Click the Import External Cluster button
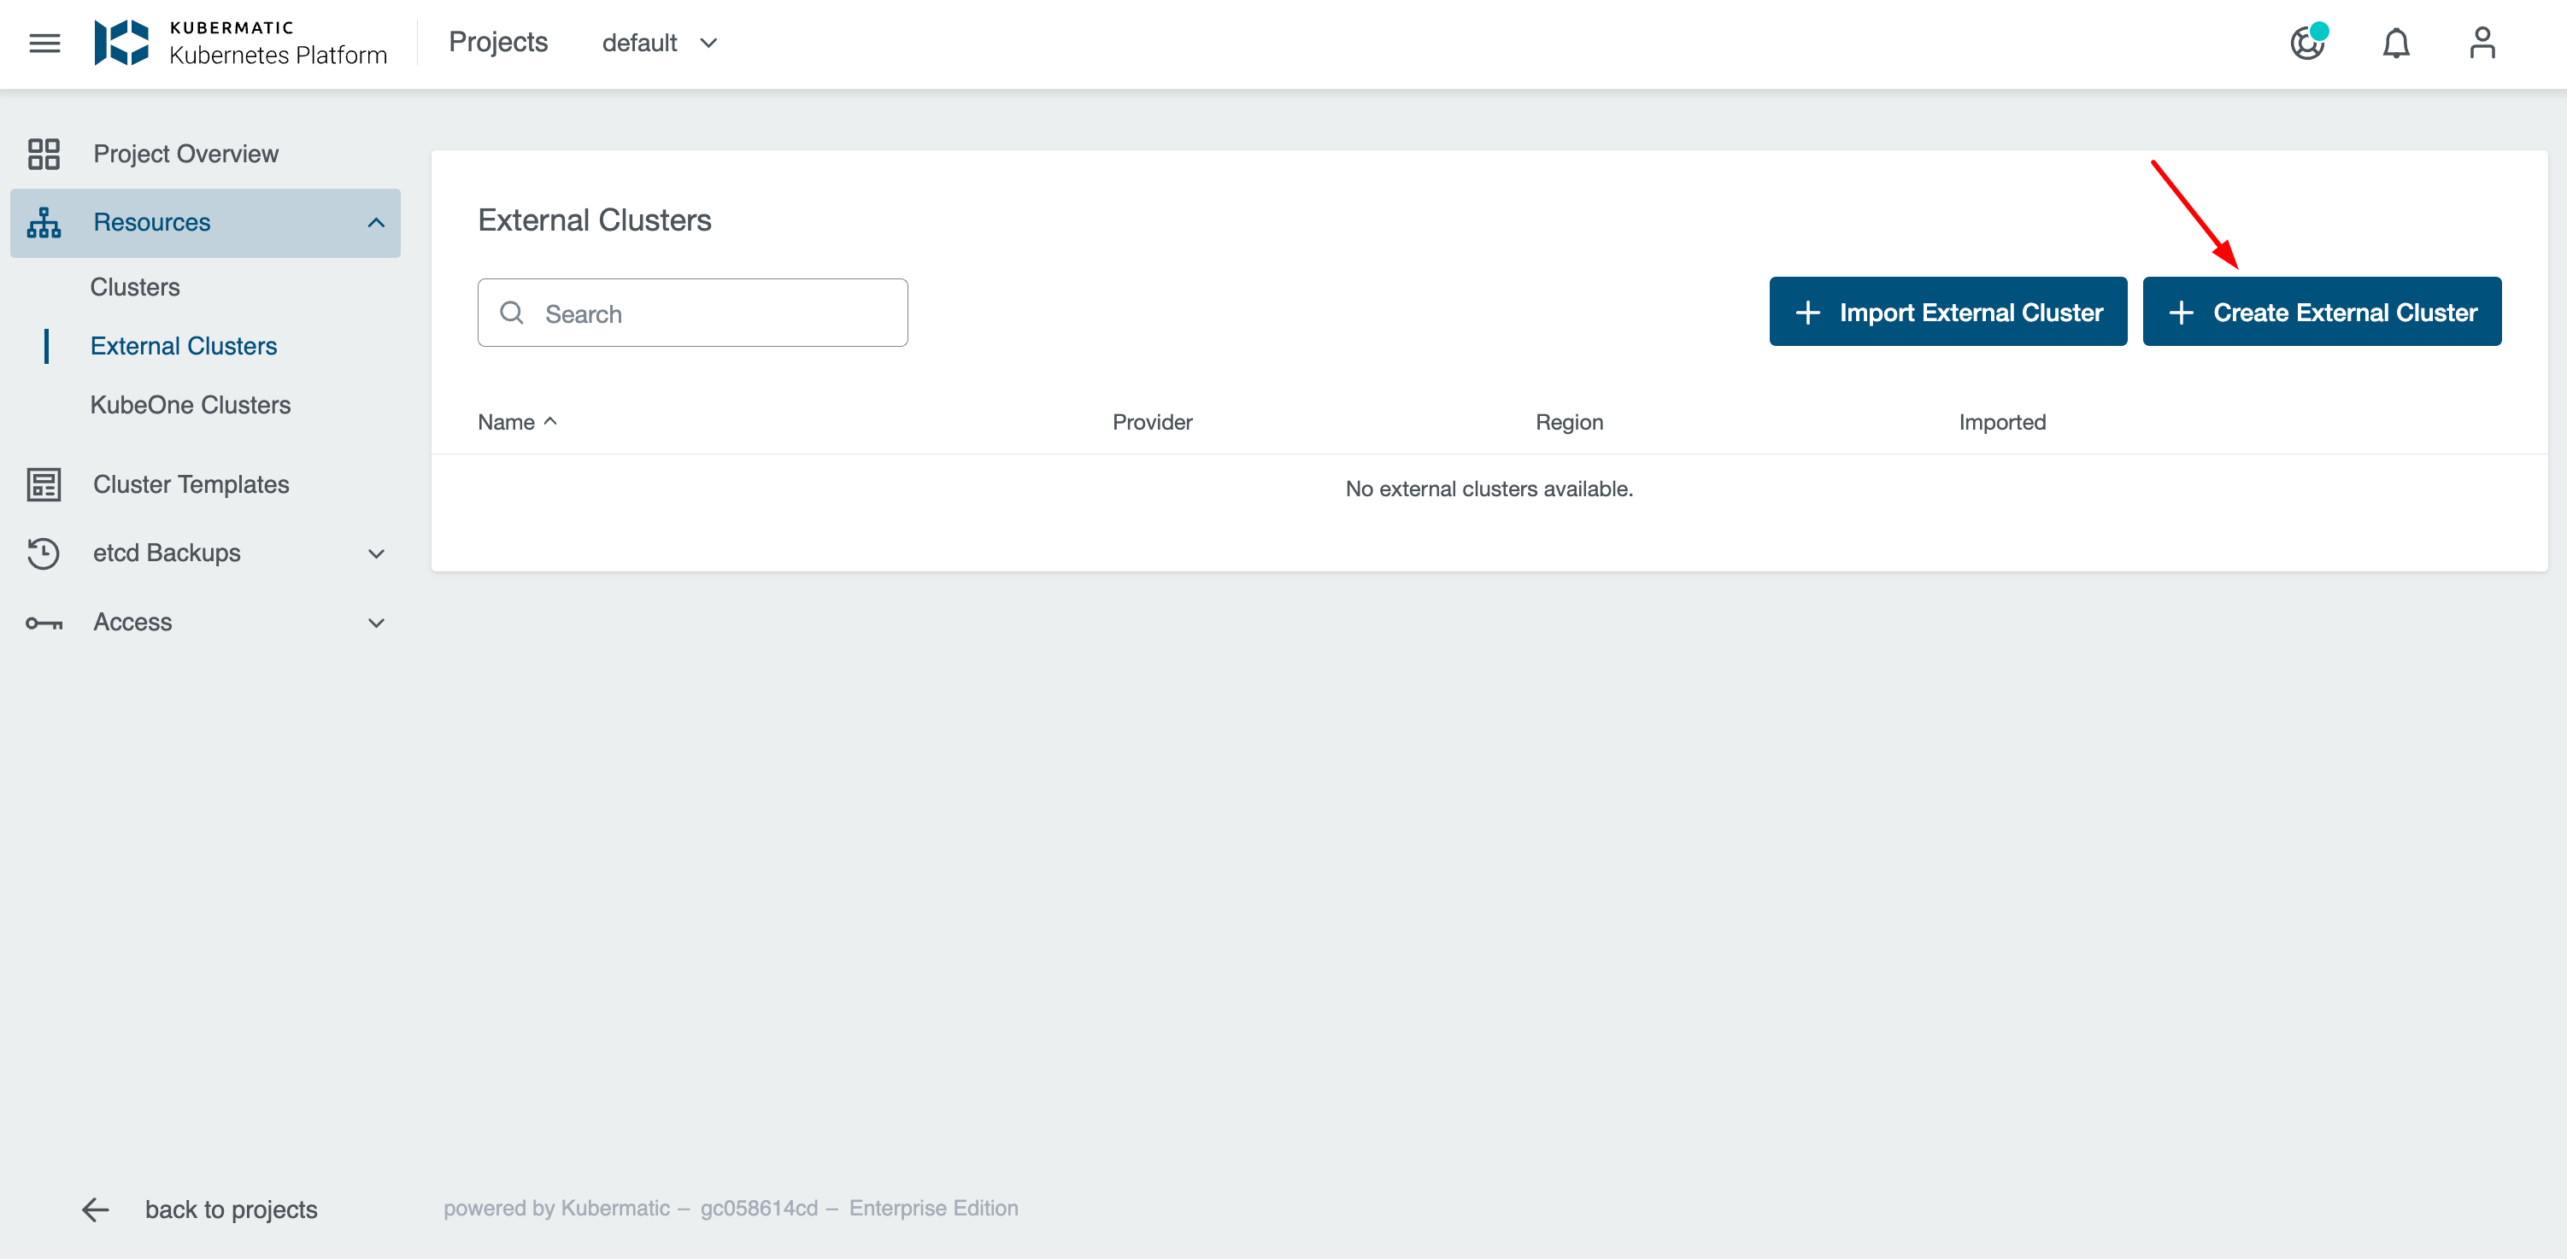This screenshot has width=2567, height=1259. pos(1947,311)
